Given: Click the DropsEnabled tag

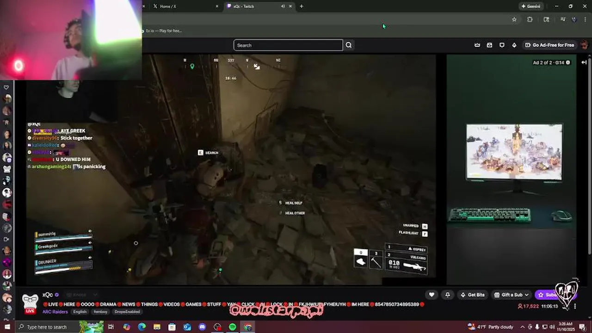Looking at the screenshot, I should point(127,312).
